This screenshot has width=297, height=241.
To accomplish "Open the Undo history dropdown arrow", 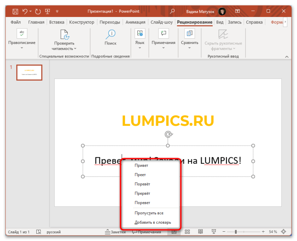I will (x=31, y=11).
